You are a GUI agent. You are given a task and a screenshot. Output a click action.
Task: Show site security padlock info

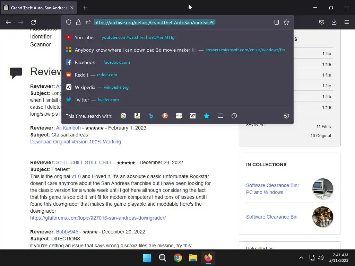pyautogui.click(x=78, y=22)
